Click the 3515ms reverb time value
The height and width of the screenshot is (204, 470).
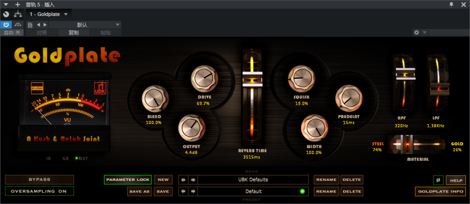(251, 157)
